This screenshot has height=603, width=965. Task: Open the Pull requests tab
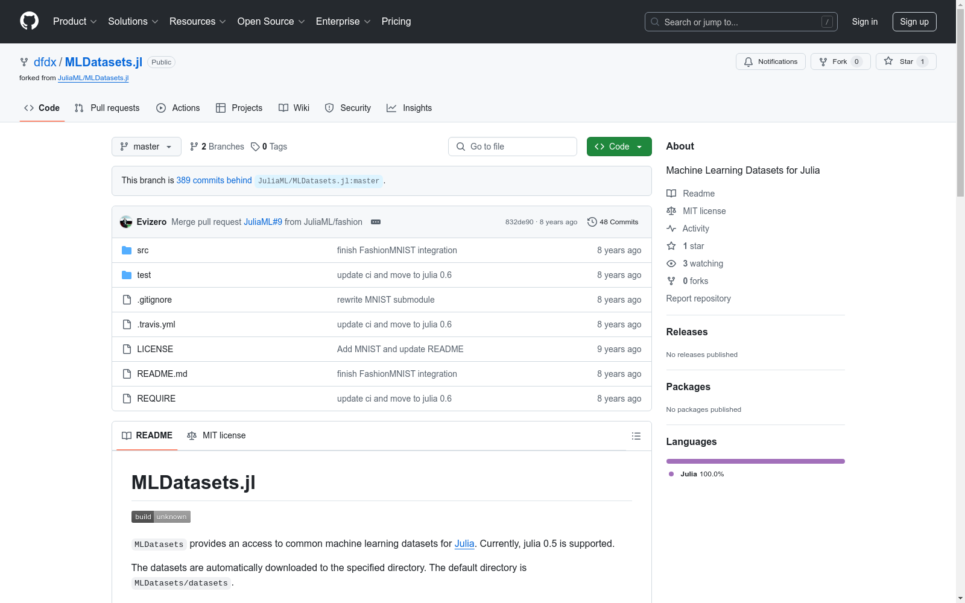click(107, 108)
